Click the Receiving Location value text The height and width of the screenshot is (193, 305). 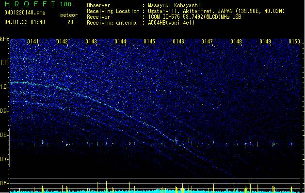(x=216, y=11)
